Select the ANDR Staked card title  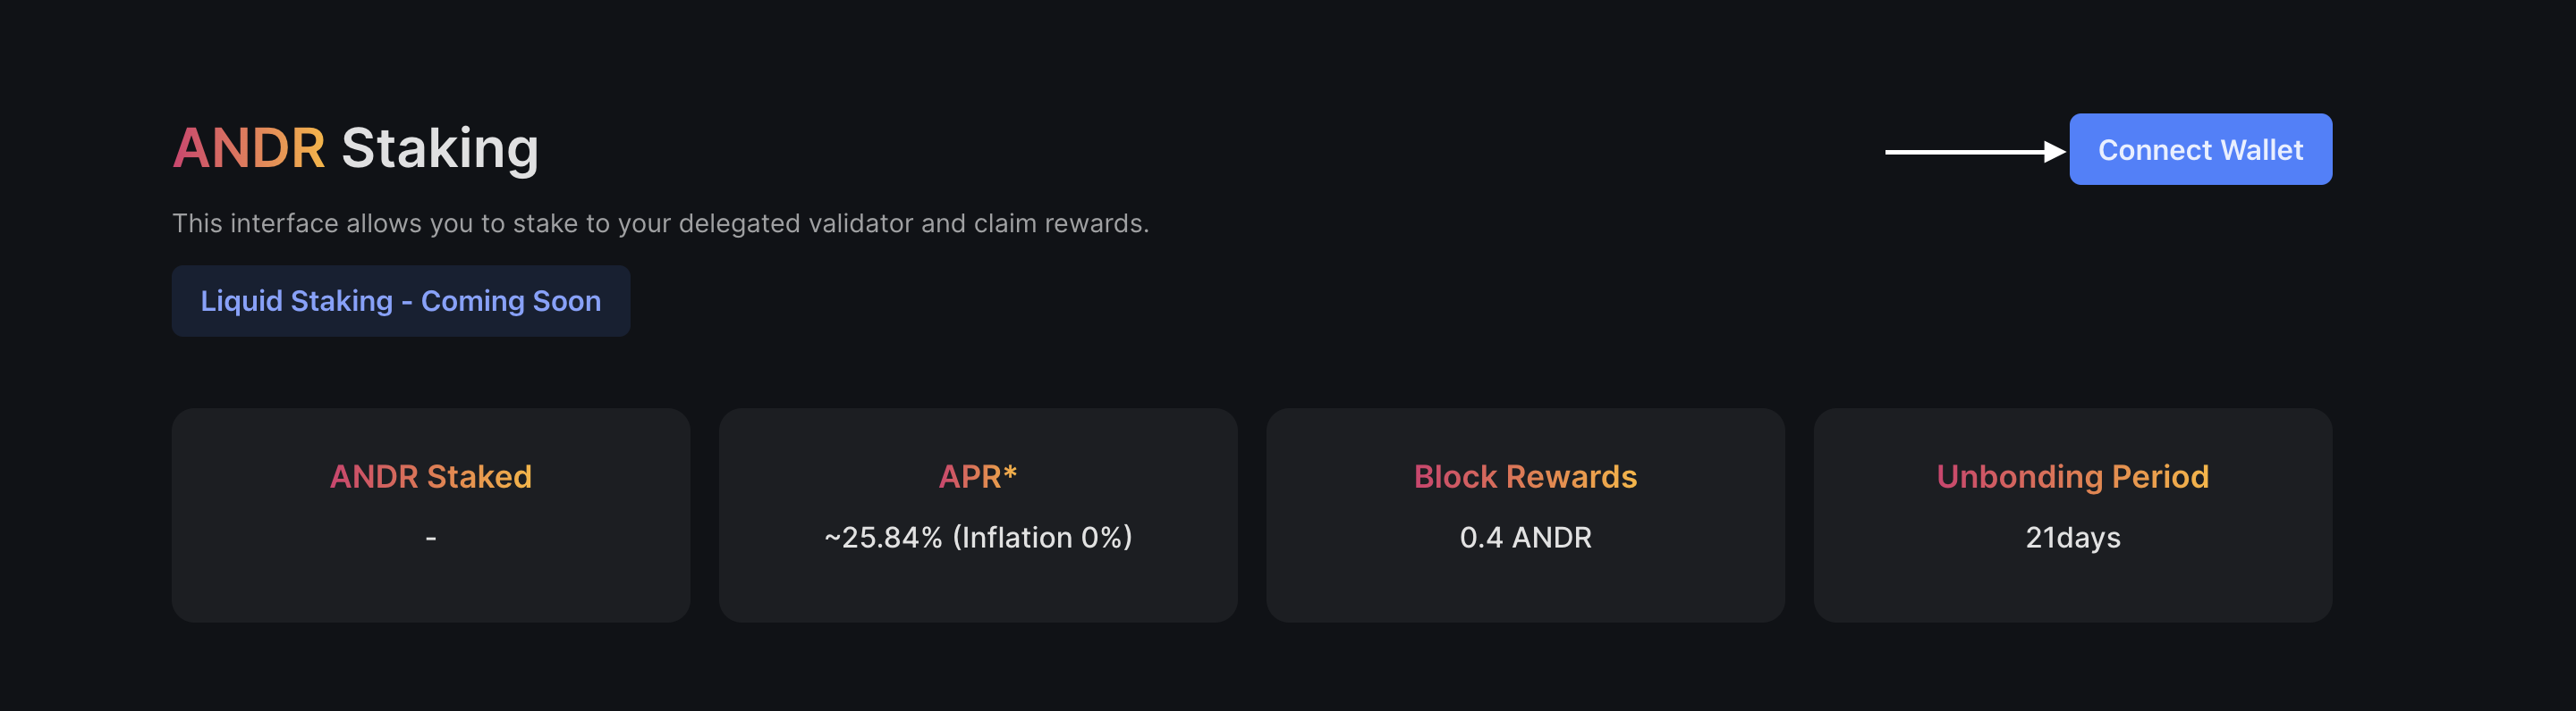pos(430,476)
